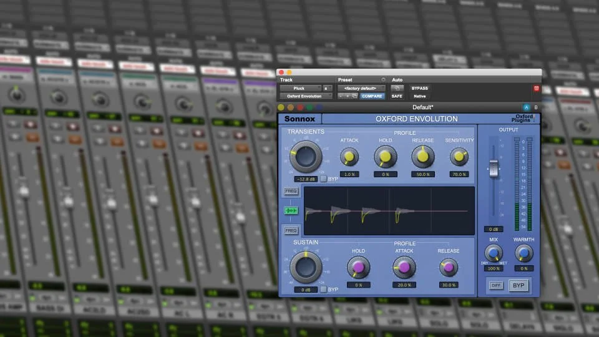Click the Output fader handle
The height and width of the screenshot is (337, 599).
click(494, 168)
